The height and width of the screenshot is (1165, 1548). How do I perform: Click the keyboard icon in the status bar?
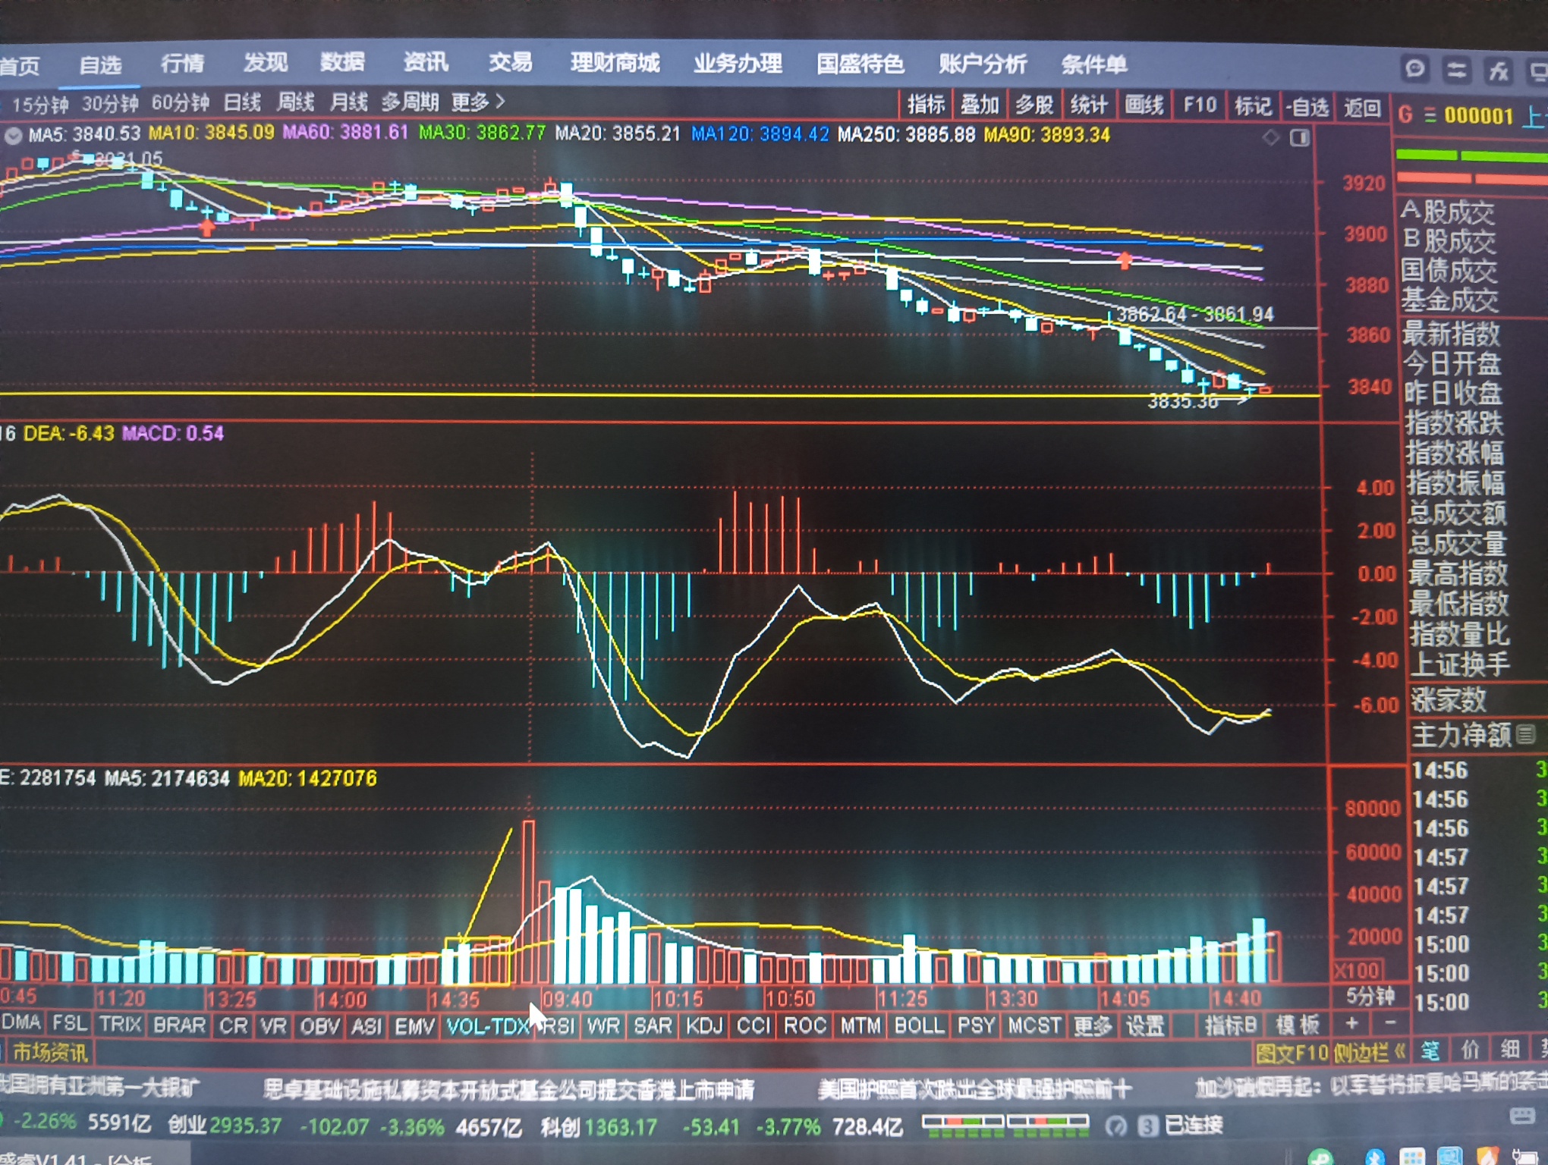pos(1522,1115)
